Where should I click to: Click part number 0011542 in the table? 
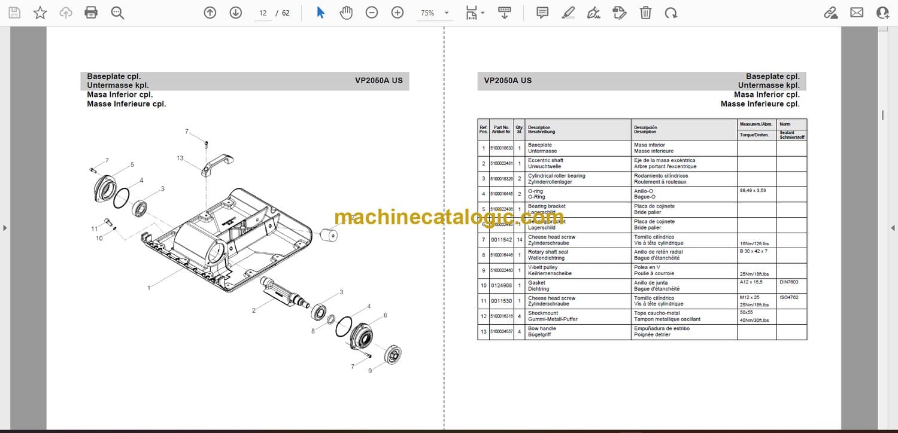click(x=501, y=240)
